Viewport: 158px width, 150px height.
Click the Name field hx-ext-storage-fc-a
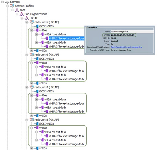133,31
